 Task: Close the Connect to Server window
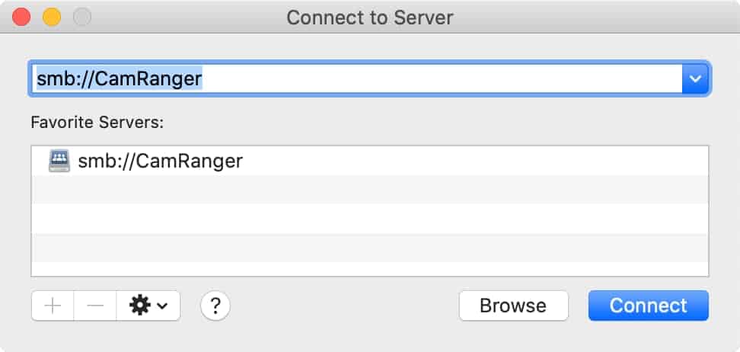(21, 18)
